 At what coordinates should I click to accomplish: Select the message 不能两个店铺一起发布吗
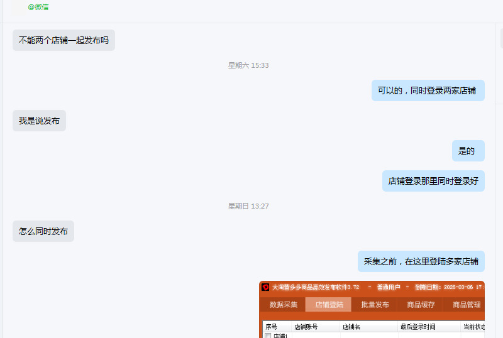[x=64, y=40]
